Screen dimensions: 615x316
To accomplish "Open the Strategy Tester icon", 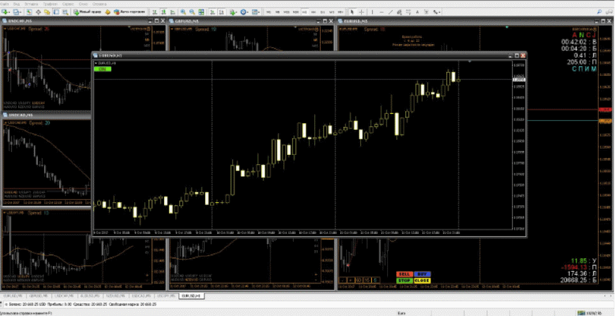I will coord(65,12).
